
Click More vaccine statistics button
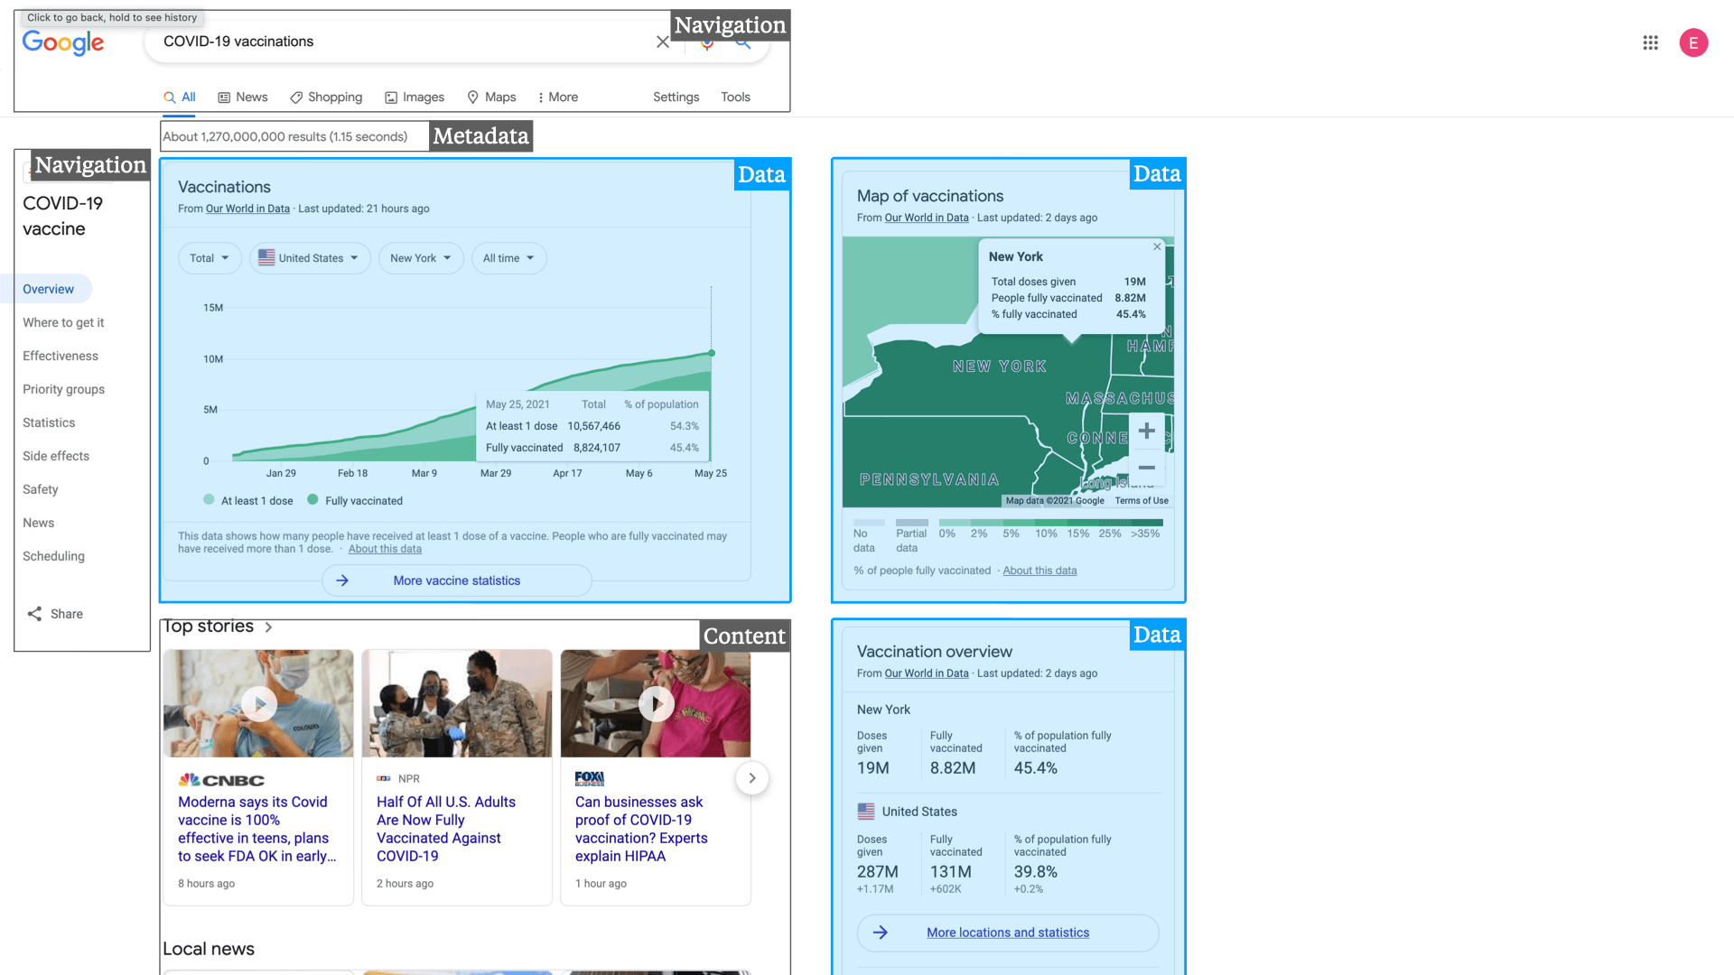click(x=457, y=580)
